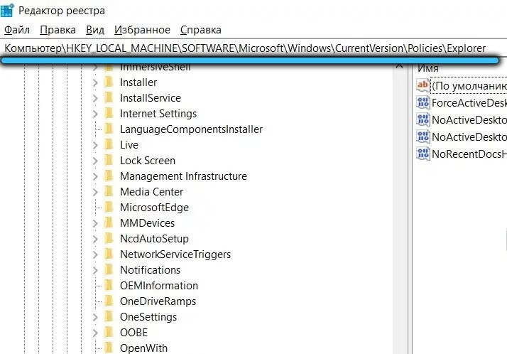Click the Installer folder icon
This screenshot has width=507, height=354.
109,82
